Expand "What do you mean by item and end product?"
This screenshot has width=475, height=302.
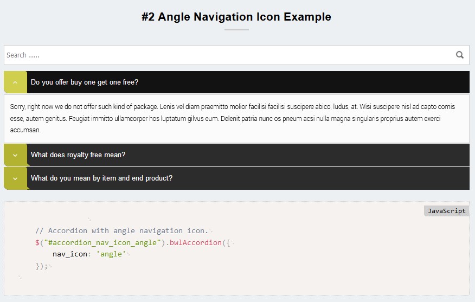point(102,178)
